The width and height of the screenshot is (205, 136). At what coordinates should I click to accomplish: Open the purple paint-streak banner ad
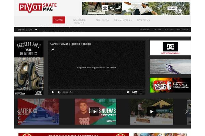click(170, 67)
